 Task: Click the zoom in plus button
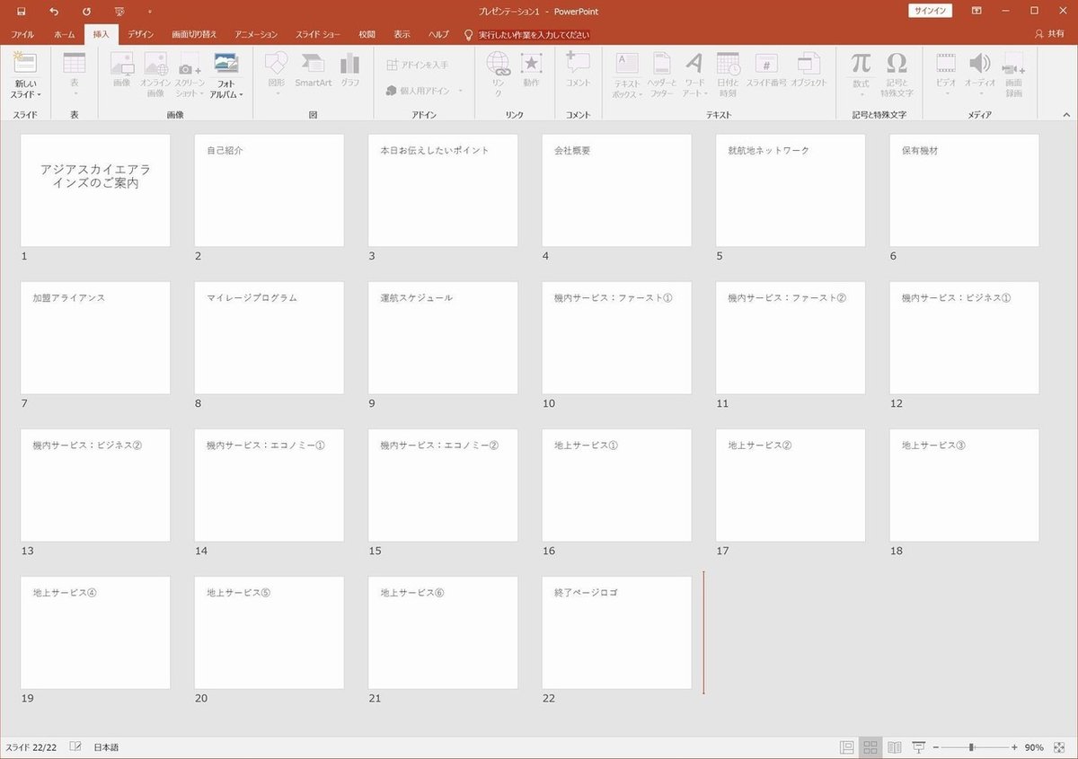pyautogui.click(x=1014, y=747)
